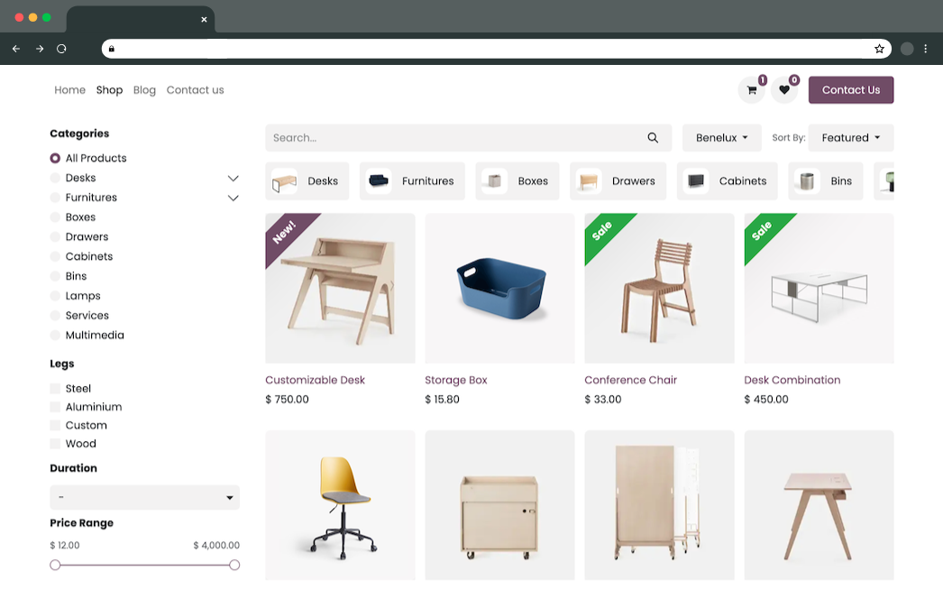
Task: Reload the page in the browser
Action: click(x=61, y=49)
